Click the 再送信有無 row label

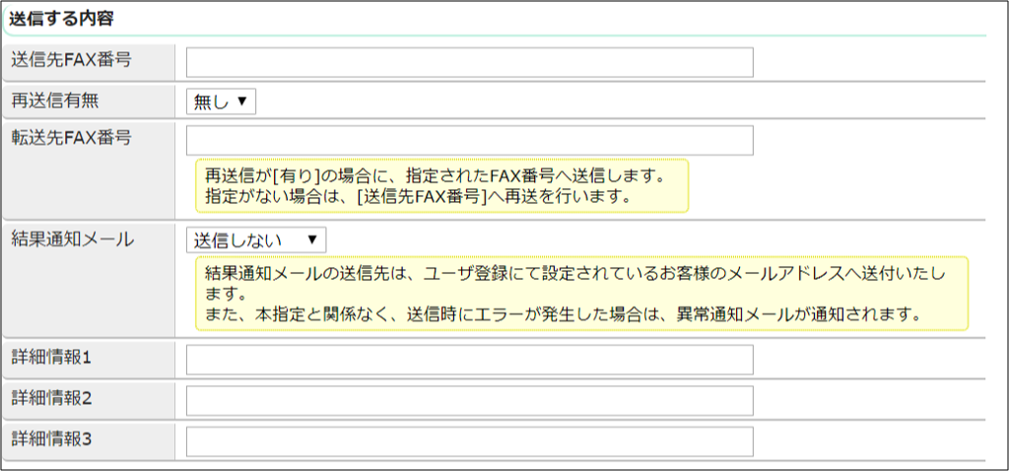pos(55,99)
